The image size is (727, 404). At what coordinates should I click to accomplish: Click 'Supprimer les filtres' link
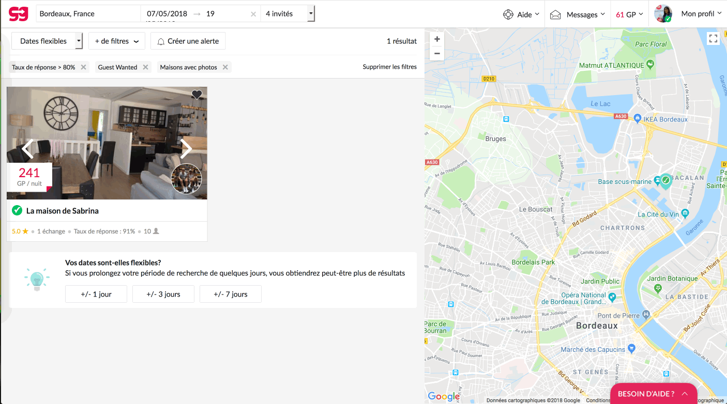[x=389, y=67]
